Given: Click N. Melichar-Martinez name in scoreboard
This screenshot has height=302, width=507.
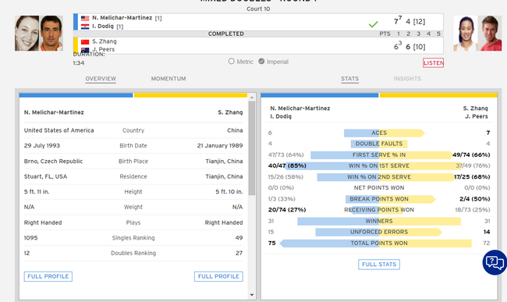Looking at the screenshot, I should pos(122,18).
